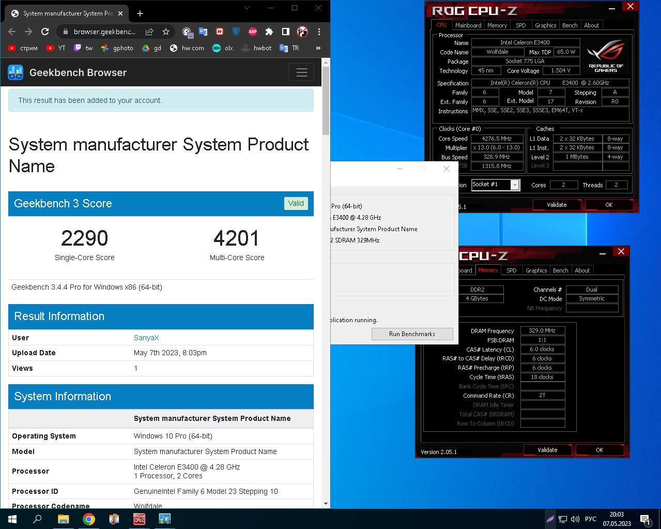The image size is (661, 529).
Task: Go back in Chrome history
Action: pyautogui.click(x=12, y=32)
